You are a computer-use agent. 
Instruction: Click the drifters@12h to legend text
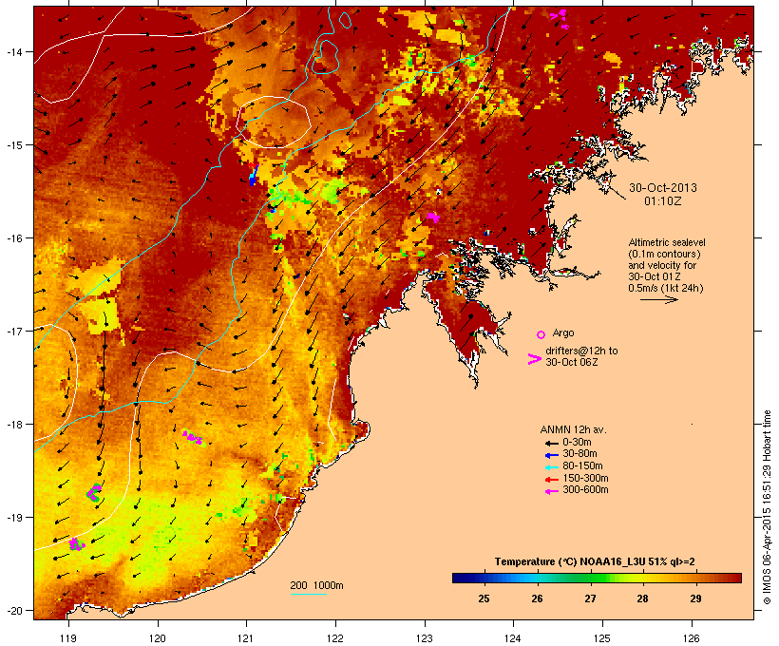click(581, 351)
